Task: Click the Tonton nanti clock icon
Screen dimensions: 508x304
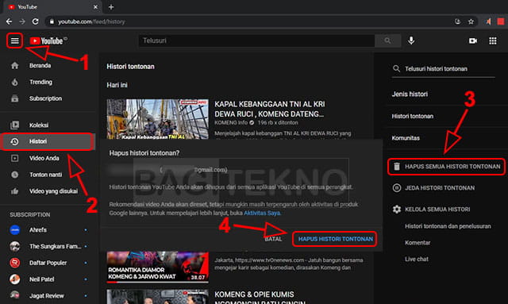Action: (14, 175)
